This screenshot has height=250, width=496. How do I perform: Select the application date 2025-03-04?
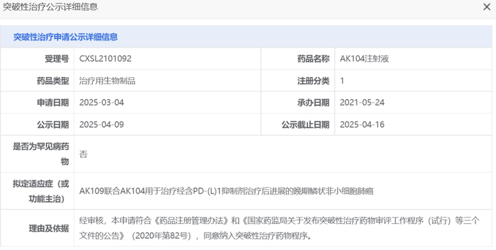(x=102, y=102)
